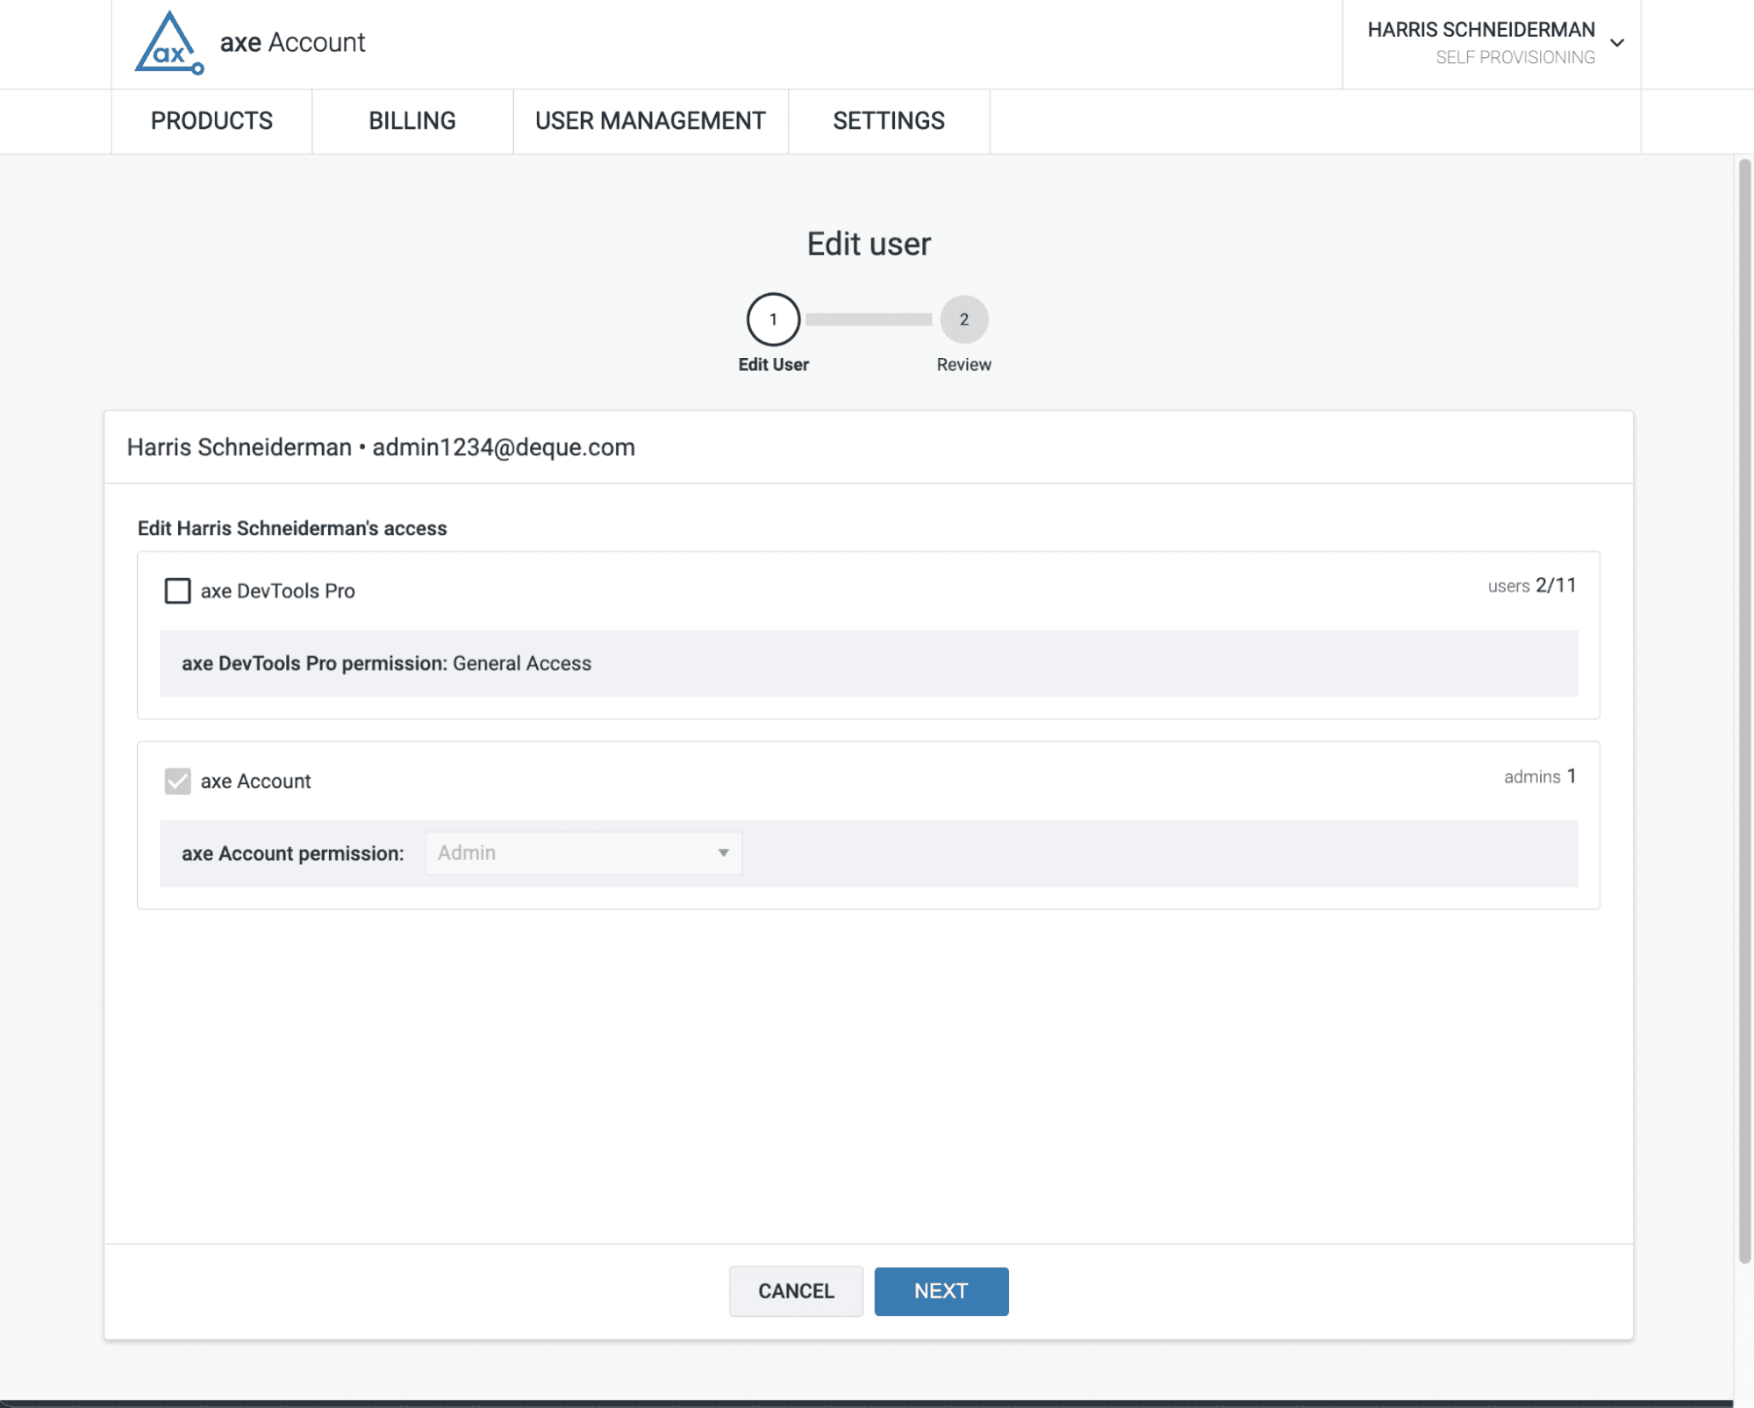Open the Billing section
Viewport: 1754px width, 1408px height.
coord(412,121)
